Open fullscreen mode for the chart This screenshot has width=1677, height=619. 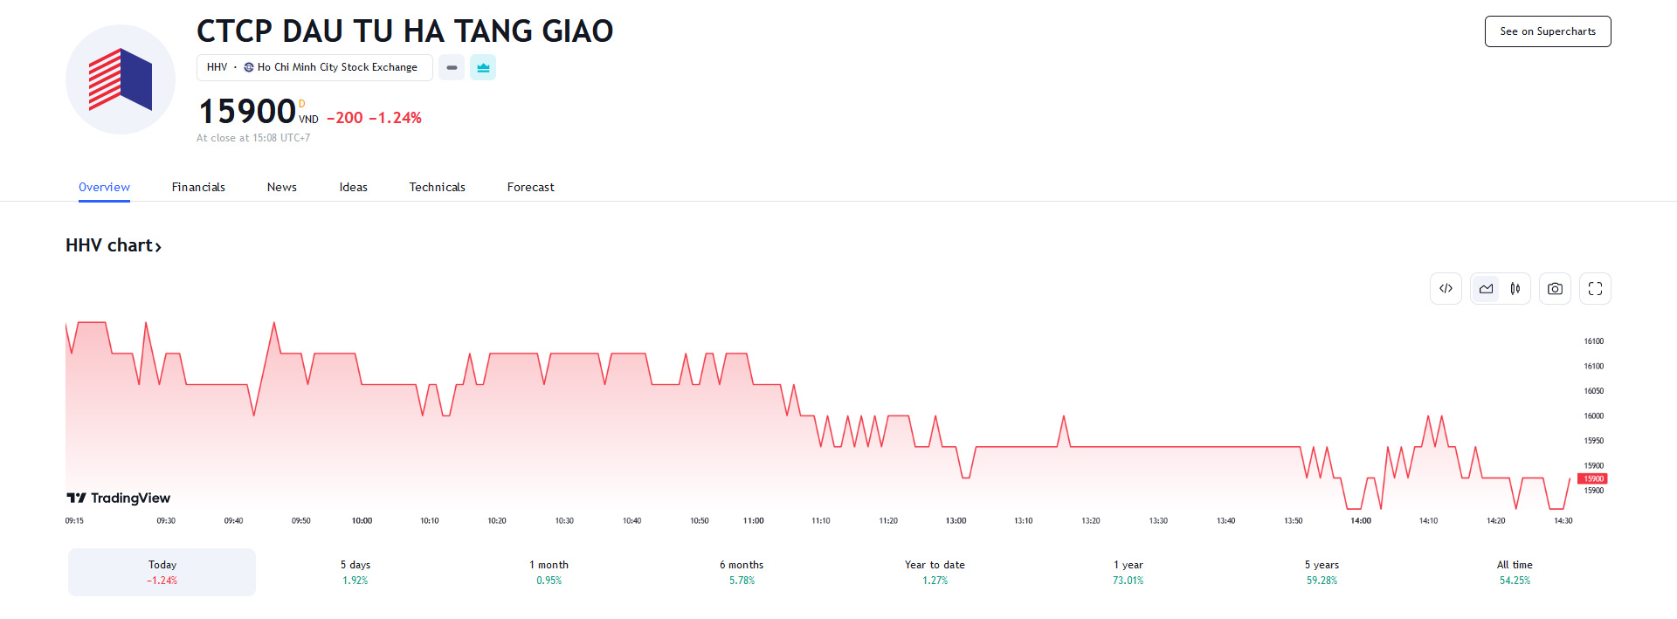(1595, 288)
